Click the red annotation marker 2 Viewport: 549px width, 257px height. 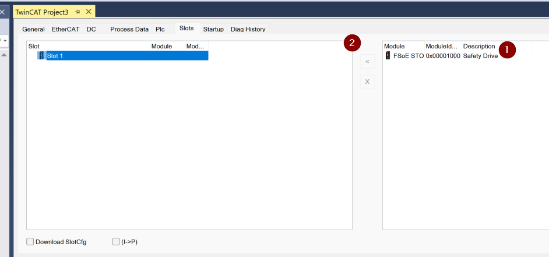352,43
